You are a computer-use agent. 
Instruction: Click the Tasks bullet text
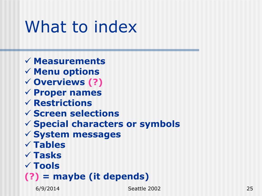click(48, 155)
